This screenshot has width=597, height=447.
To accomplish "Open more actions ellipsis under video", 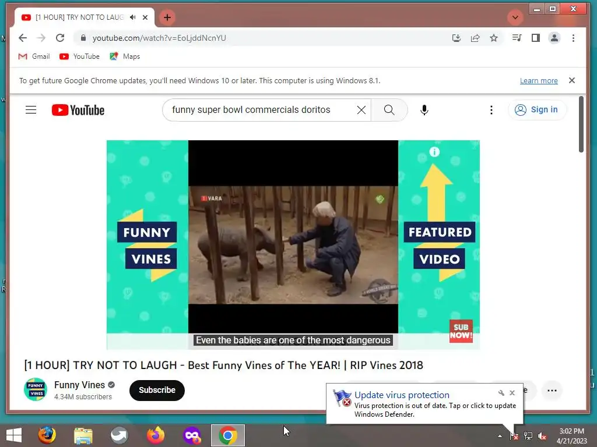I will click(552, 391).
